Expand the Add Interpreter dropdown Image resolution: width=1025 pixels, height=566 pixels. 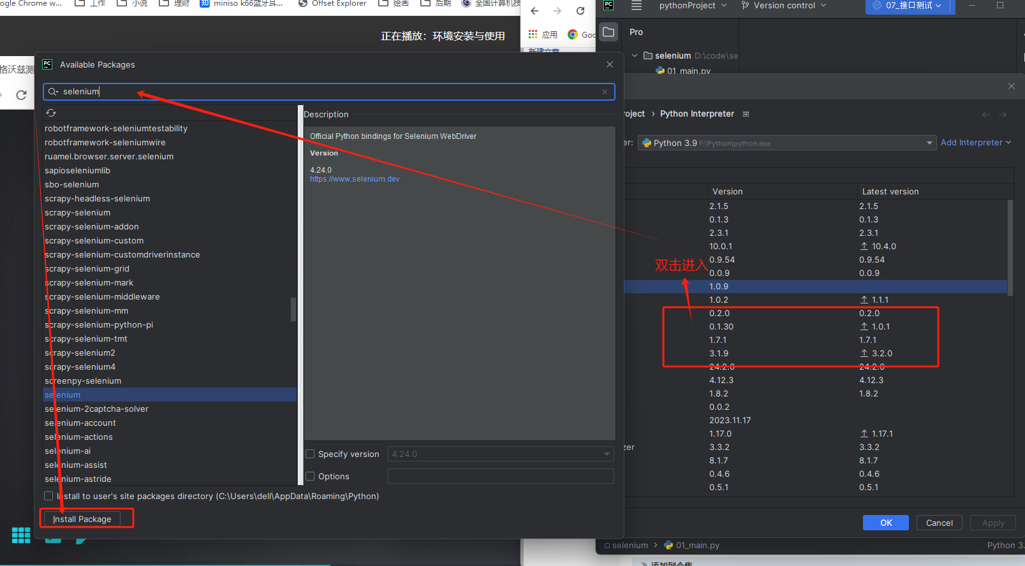(976, 143)
